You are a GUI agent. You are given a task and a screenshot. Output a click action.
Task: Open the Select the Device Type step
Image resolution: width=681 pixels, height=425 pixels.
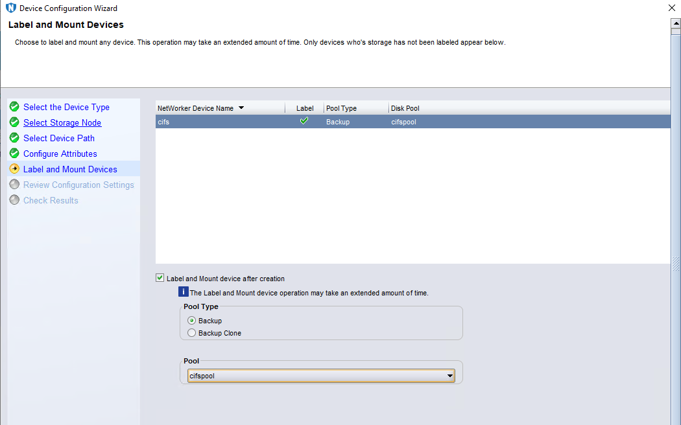66,107
